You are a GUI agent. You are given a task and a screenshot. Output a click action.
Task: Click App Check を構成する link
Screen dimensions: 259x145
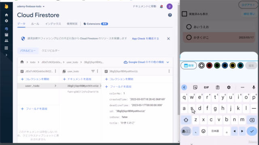point(145,39)
